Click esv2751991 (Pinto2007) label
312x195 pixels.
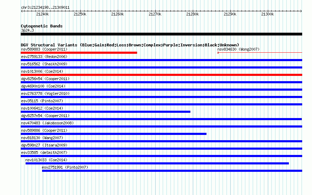65,167
